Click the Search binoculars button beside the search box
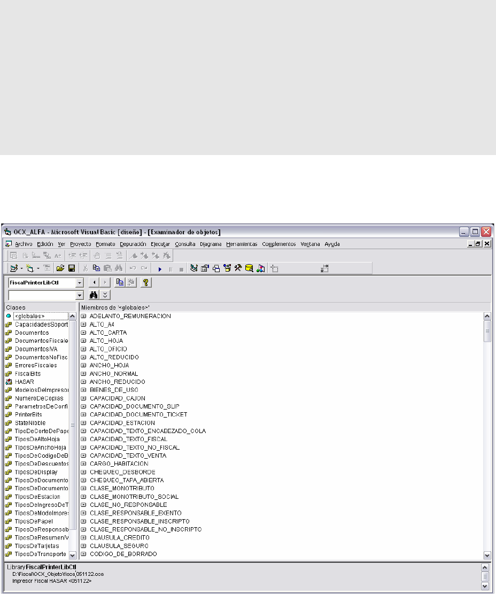This screenshot has height=594, width=496. click(x=94, y=295)
